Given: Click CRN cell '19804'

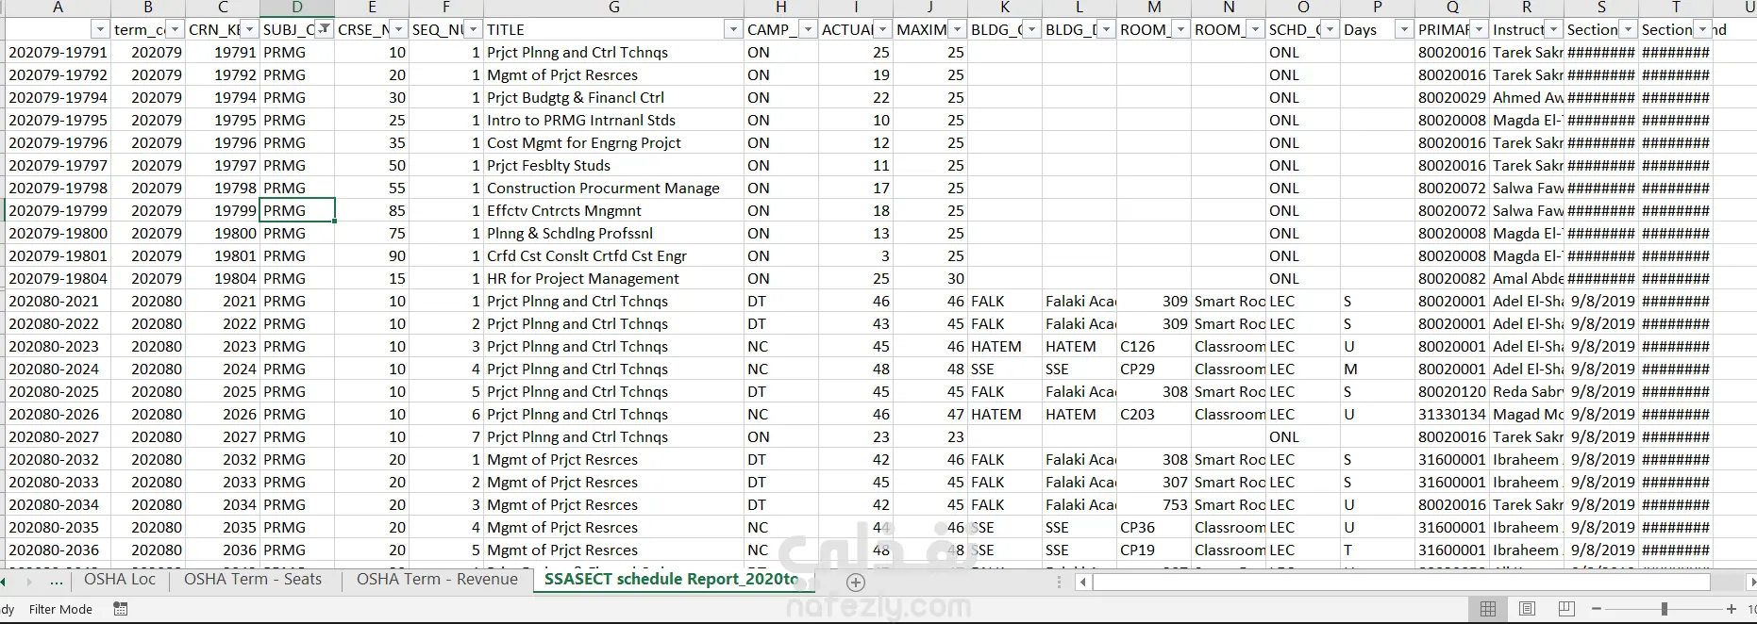Looking at the screenshot, I should point(223,278).
